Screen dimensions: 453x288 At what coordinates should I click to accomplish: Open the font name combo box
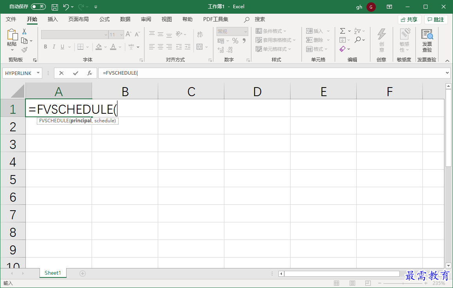pos(74,35)
